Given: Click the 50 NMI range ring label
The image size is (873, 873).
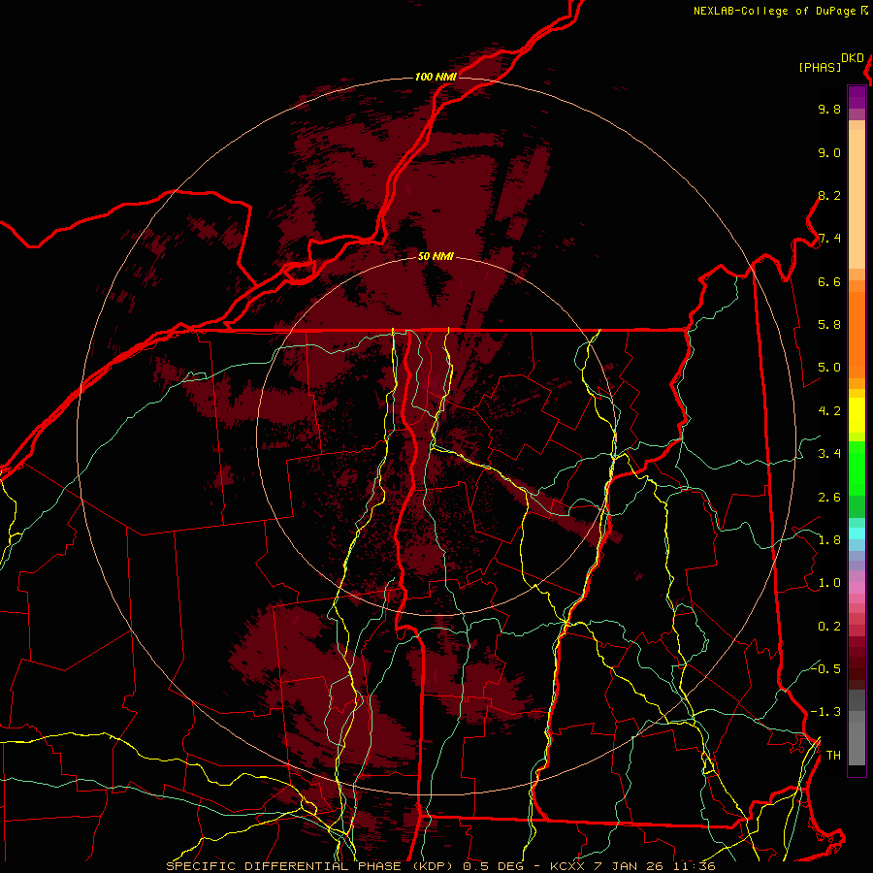Looking at the screenshot, I should (x=436, y=257).
